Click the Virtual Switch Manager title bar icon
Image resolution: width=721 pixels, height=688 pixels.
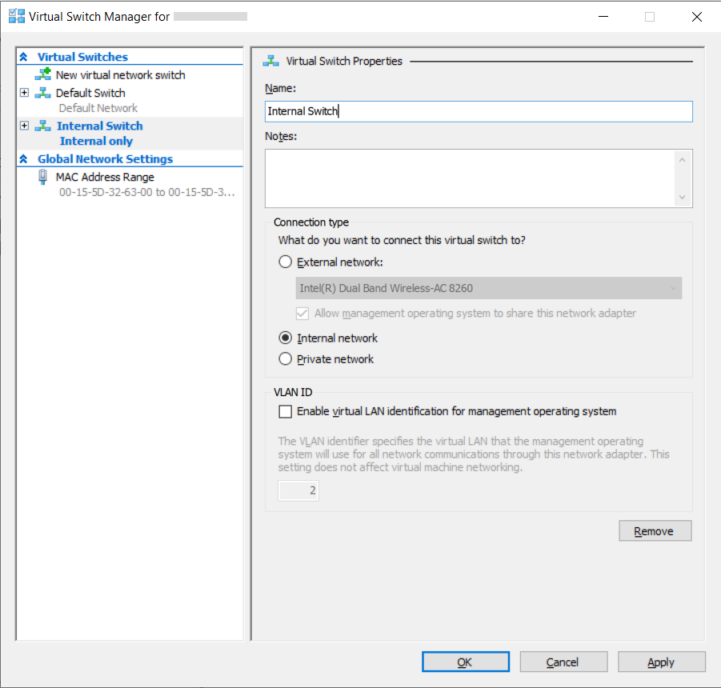click(x=17, y=16)
